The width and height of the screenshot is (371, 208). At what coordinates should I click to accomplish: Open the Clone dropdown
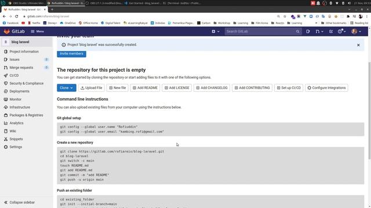[67, 88]
